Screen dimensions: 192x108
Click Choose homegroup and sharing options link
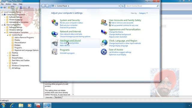point(75,37)
